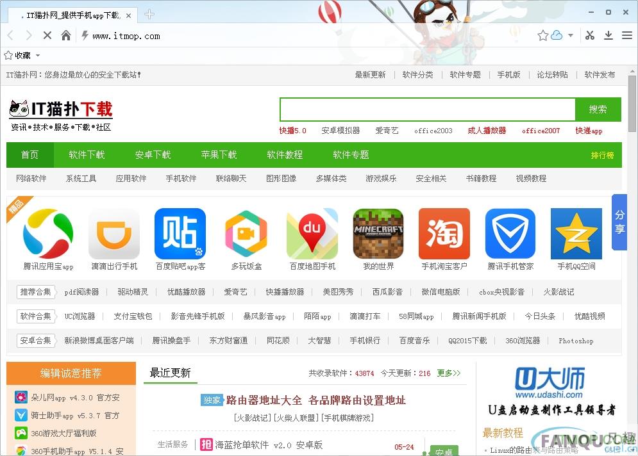
Task: Open 手机淘宝客户 app icon
Action: click(x=444, y=234)
